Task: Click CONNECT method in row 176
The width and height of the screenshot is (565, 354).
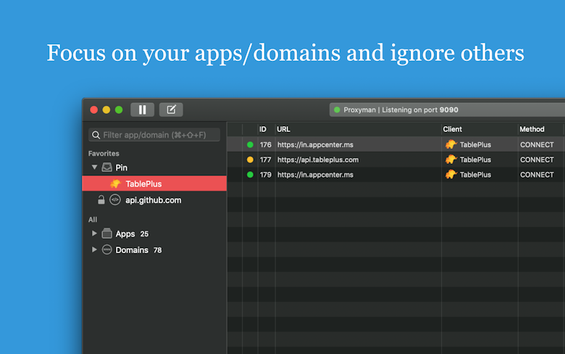Action: pos(537,144)
